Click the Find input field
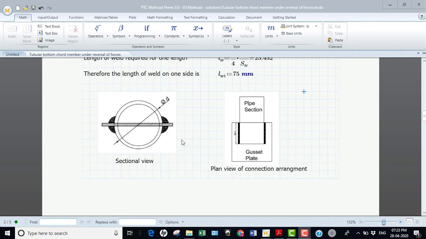This screenshot has width=426, height=239. (x=58, y=222)
